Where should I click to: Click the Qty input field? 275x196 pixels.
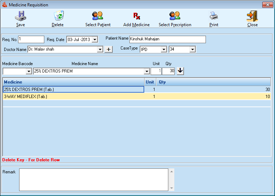(x=168, y=71)
